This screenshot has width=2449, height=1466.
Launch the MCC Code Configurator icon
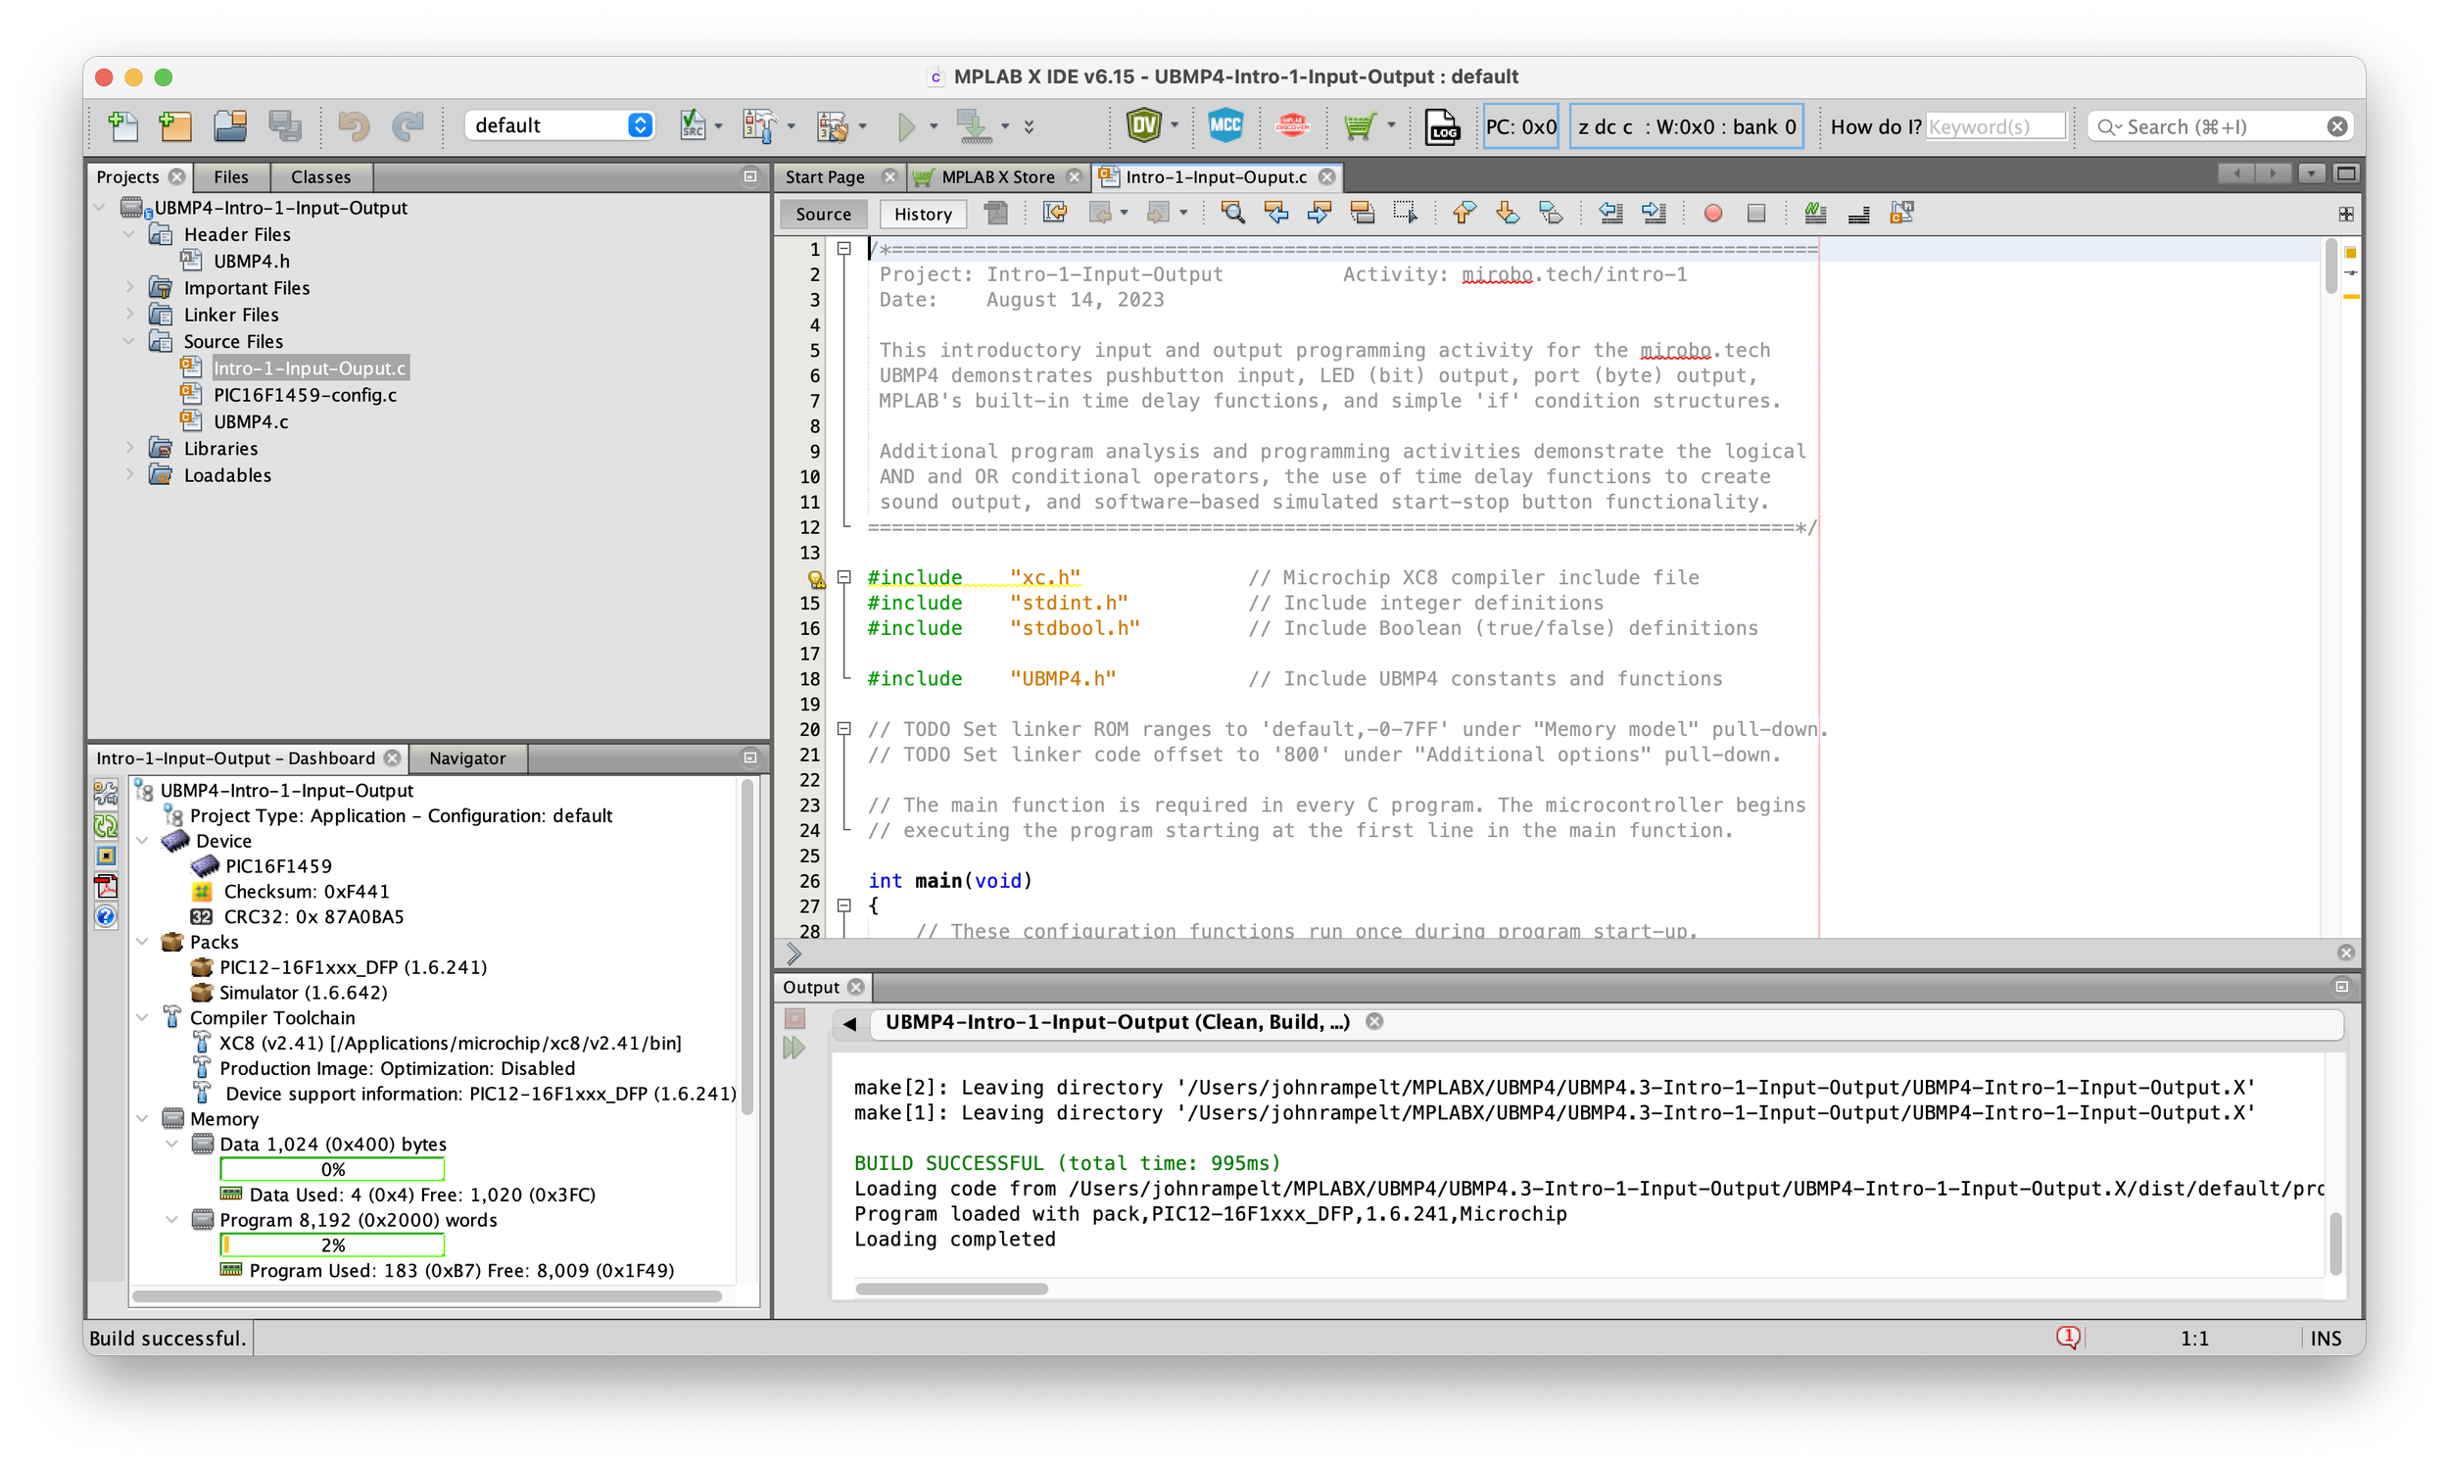pyautogui.click(x=1225, y=125)
